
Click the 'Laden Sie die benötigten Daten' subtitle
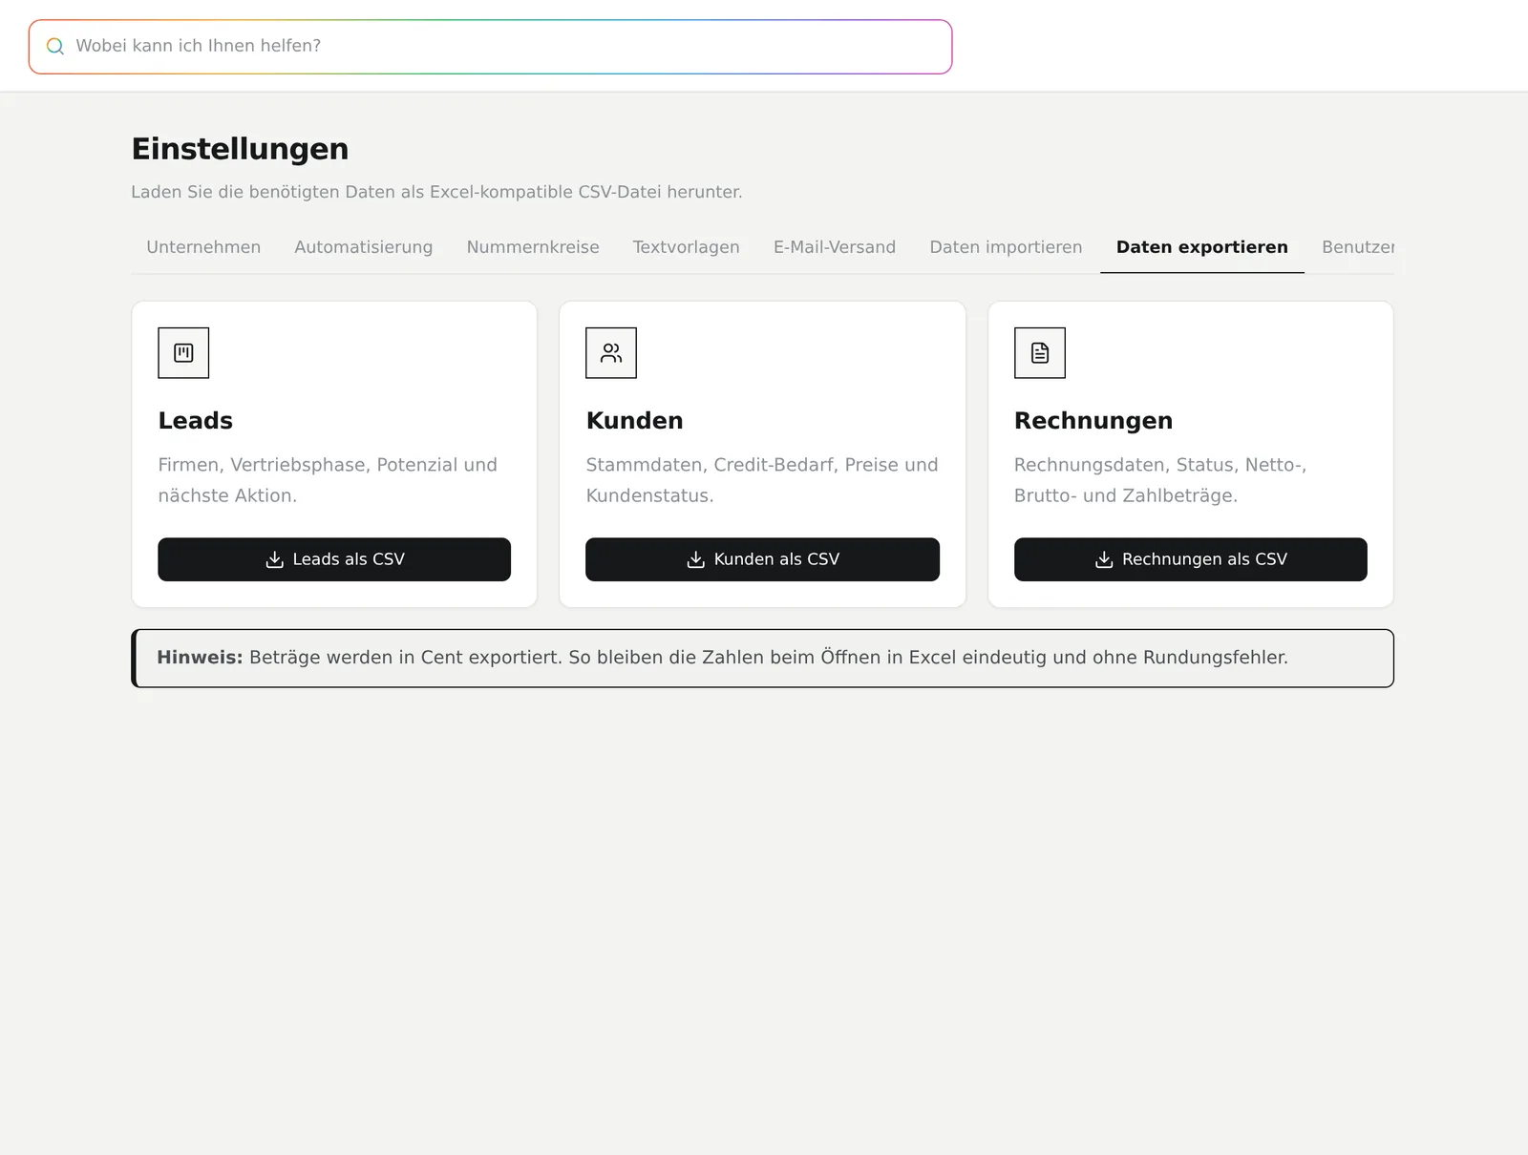coord(436,192)
